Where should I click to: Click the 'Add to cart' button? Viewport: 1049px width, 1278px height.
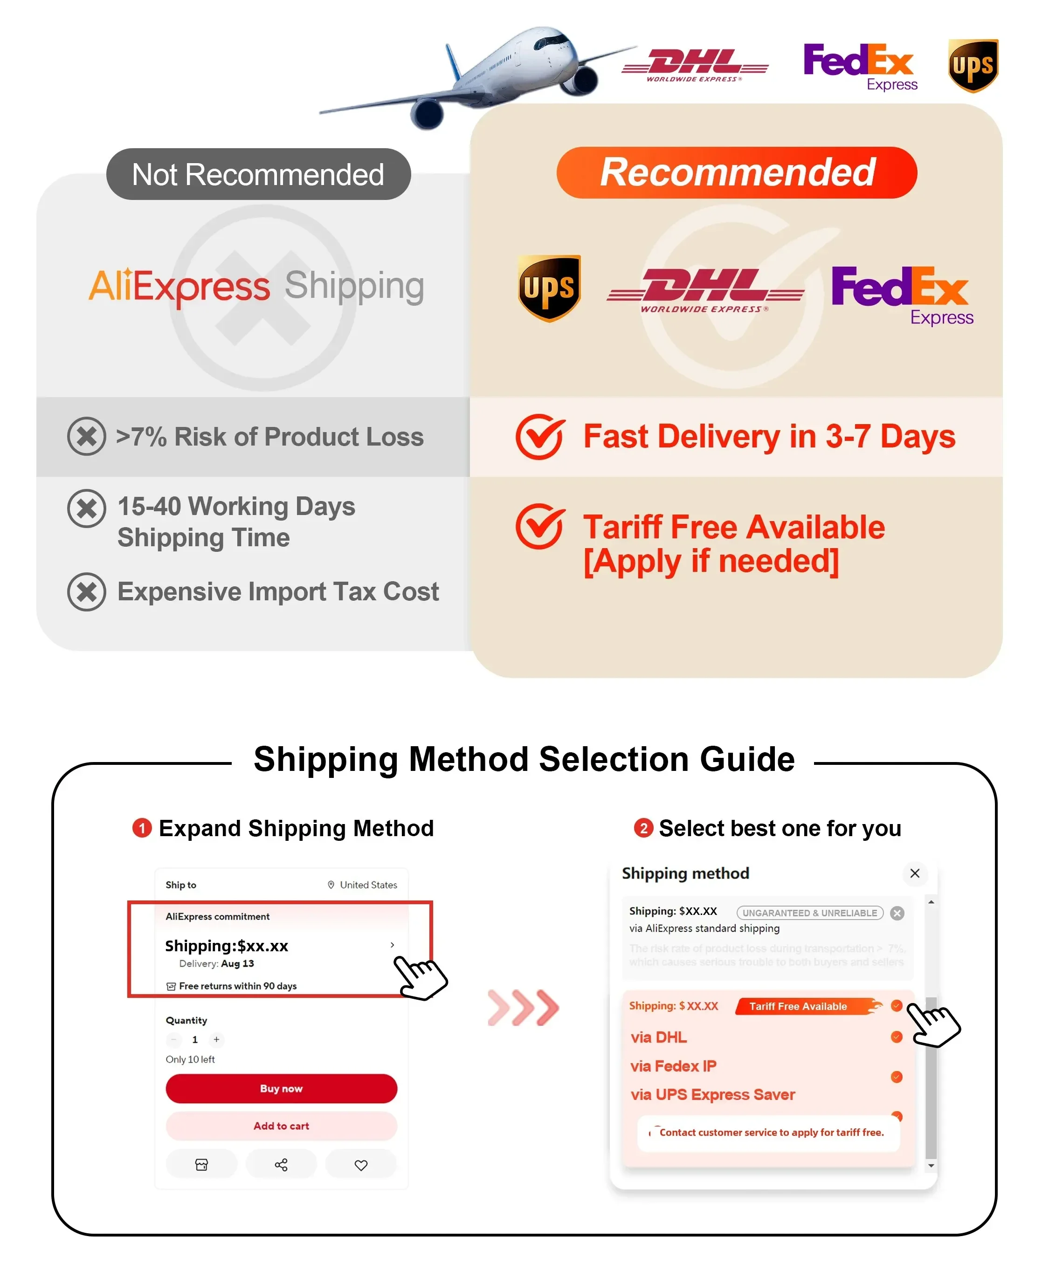[281, 1125]
